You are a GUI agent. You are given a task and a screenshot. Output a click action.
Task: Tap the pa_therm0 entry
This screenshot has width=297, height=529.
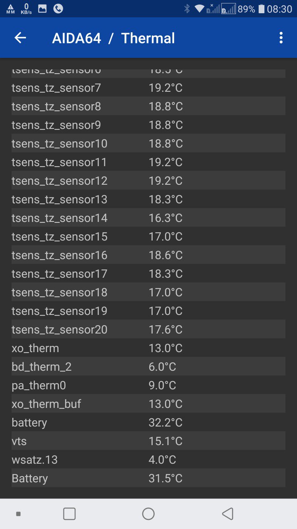(x=148, y=386)
